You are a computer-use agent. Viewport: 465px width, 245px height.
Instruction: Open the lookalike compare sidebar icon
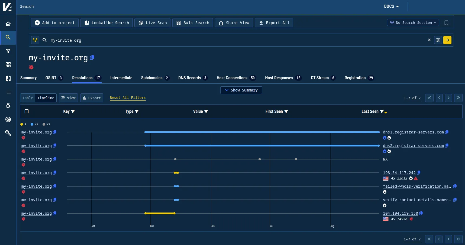point(8,79)
